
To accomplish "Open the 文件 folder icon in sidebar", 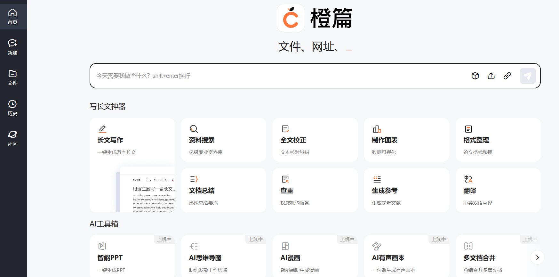I will tap(12, 74).
